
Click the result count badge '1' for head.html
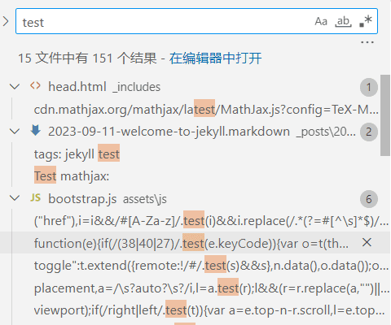tap(369, 87)
